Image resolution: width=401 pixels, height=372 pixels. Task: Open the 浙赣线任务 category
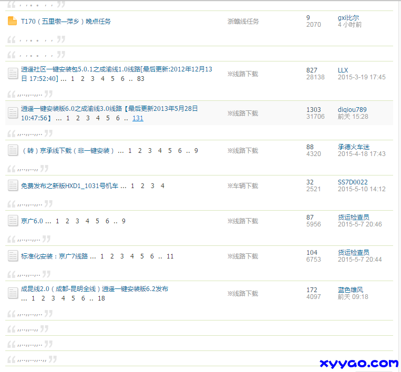click(243, 22)
